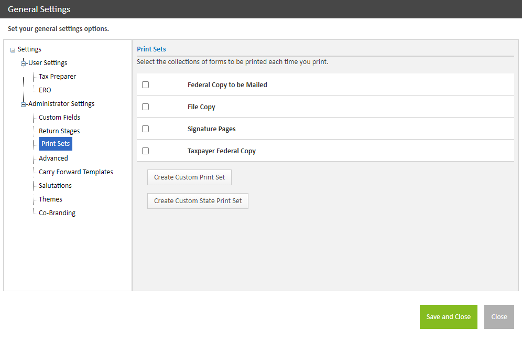Image resolution: width=522 pixels, height=339 pixels.
Task: Enable the Federal Copy to be Mailed checkbox
Action: [x=146, y=84]
